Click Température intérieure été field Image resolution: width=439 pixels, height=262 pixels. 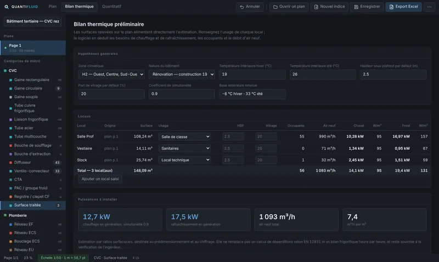coord(323,75)
